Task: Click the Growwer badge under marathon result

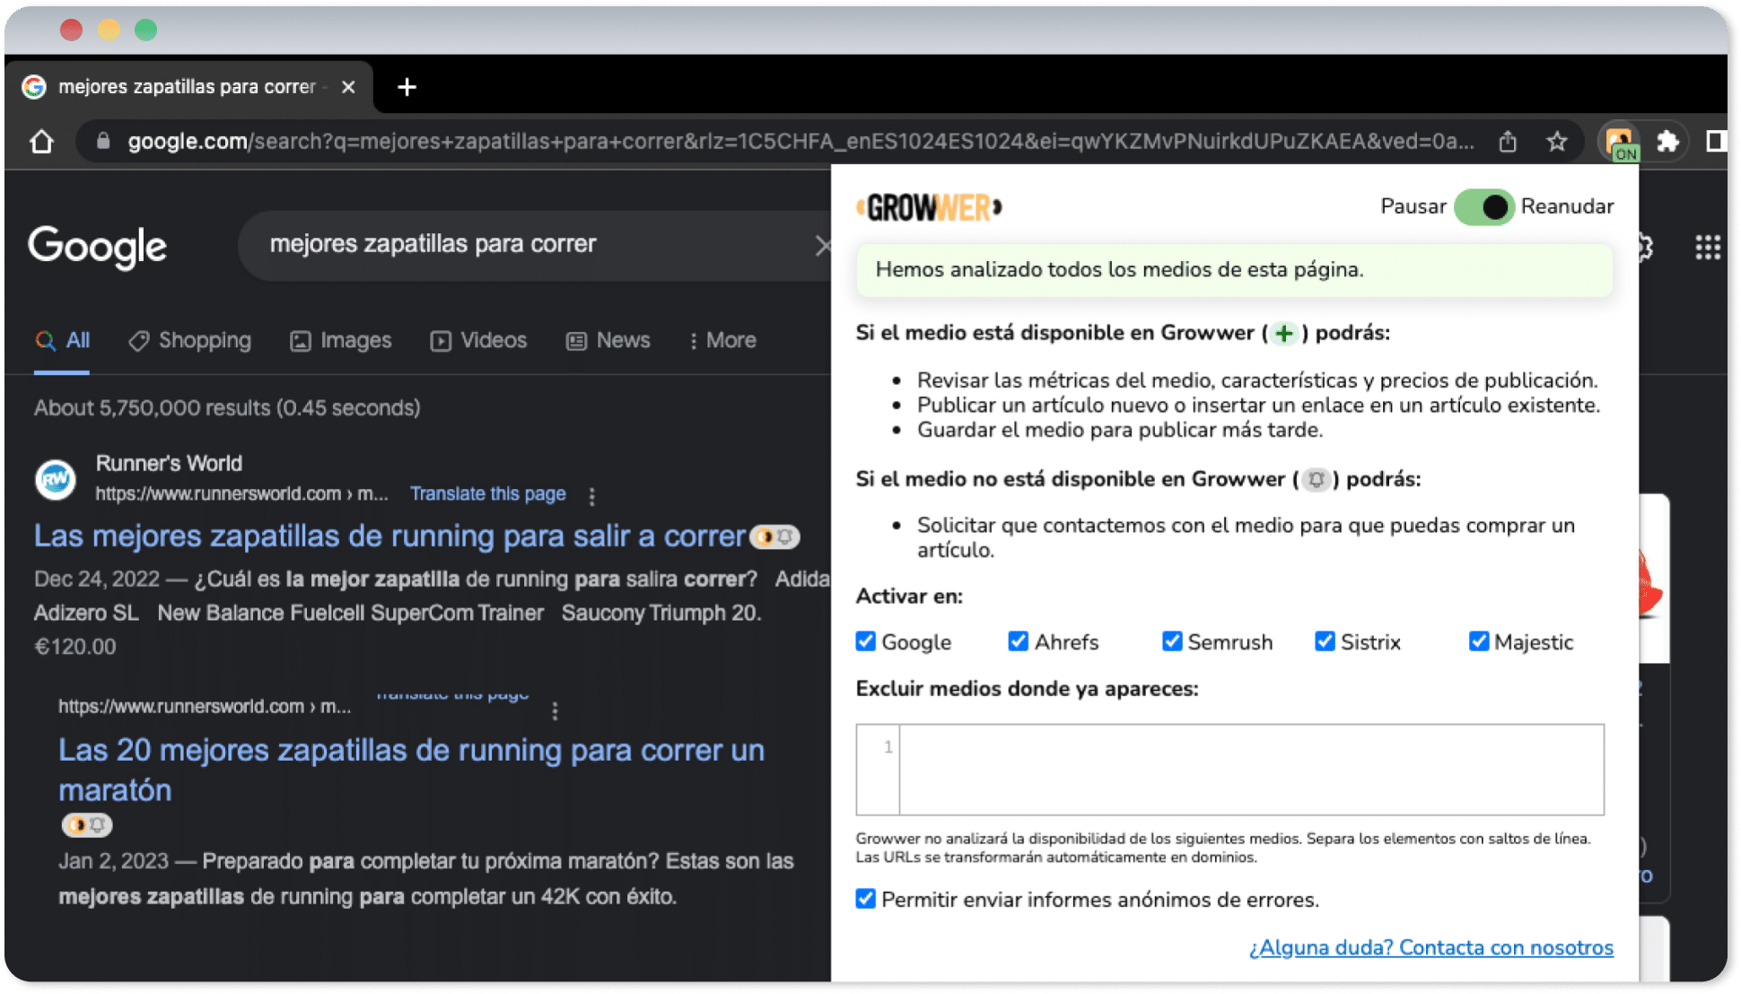Action: (87, 824)
